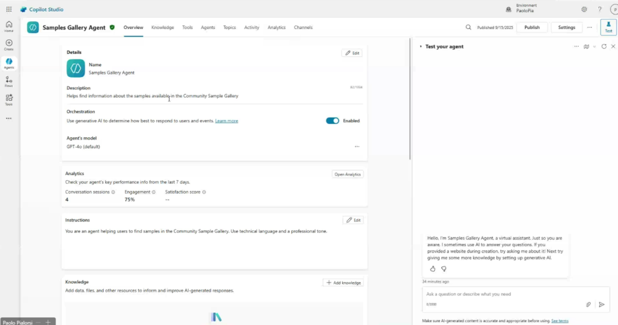Click the green verified shield badge
Image resolution: width=618 pixels, height=325 pixels.
click(112, 27)
